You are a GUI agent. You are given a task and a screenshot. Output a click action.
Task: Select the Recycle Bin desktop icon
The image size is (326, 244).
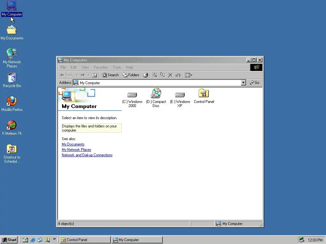(12, 80)
